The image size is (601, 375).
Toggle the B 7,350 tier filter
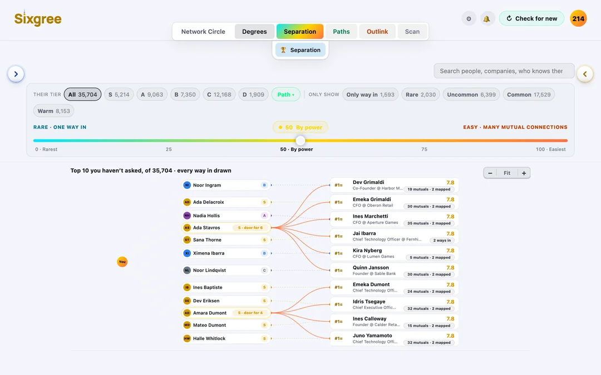coord(185,94)
